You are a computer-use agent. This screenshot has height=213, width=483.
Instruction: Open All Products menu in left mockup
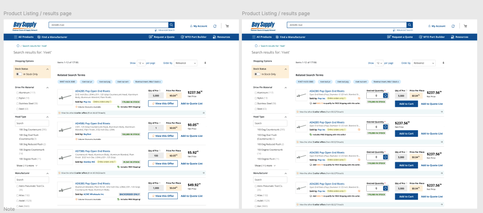(24, 37)
